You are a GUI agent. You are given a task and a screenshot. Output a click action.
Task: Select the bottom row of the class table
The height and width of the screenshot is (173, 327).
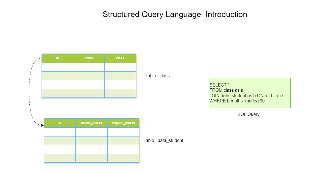(x=89, y=93)
